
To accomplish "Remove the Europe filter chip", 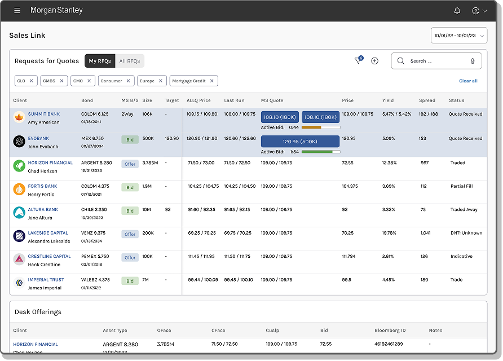I will (160, 81).
